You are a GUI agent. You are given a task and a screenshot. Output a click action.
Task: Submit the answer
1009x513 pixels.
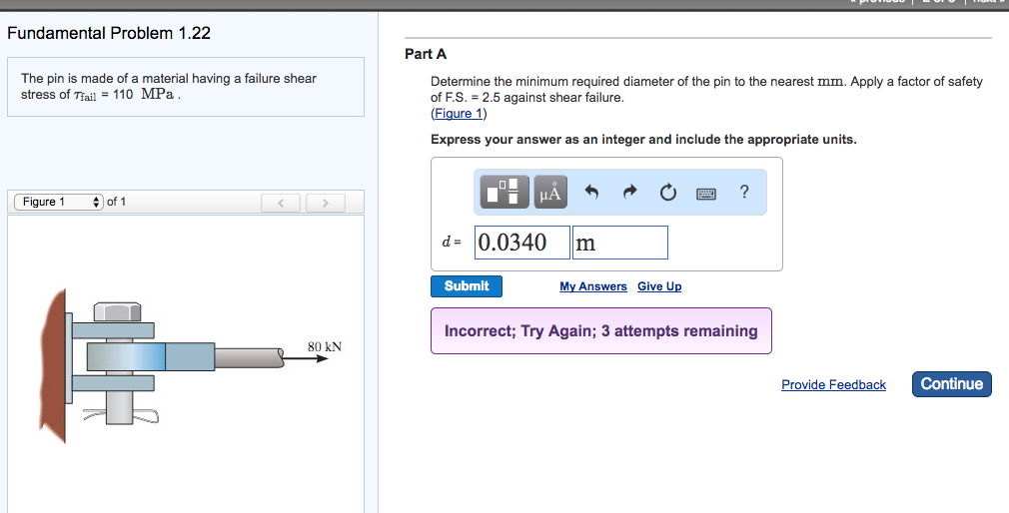[467, 286]
